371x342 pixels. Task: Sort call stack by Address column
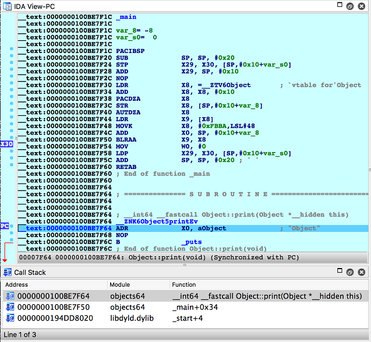coord(54,284)
